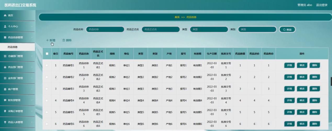Click 删除 button in row 药品编号6
This screenshot has height=131, width=332.
(x=314, y=124)
